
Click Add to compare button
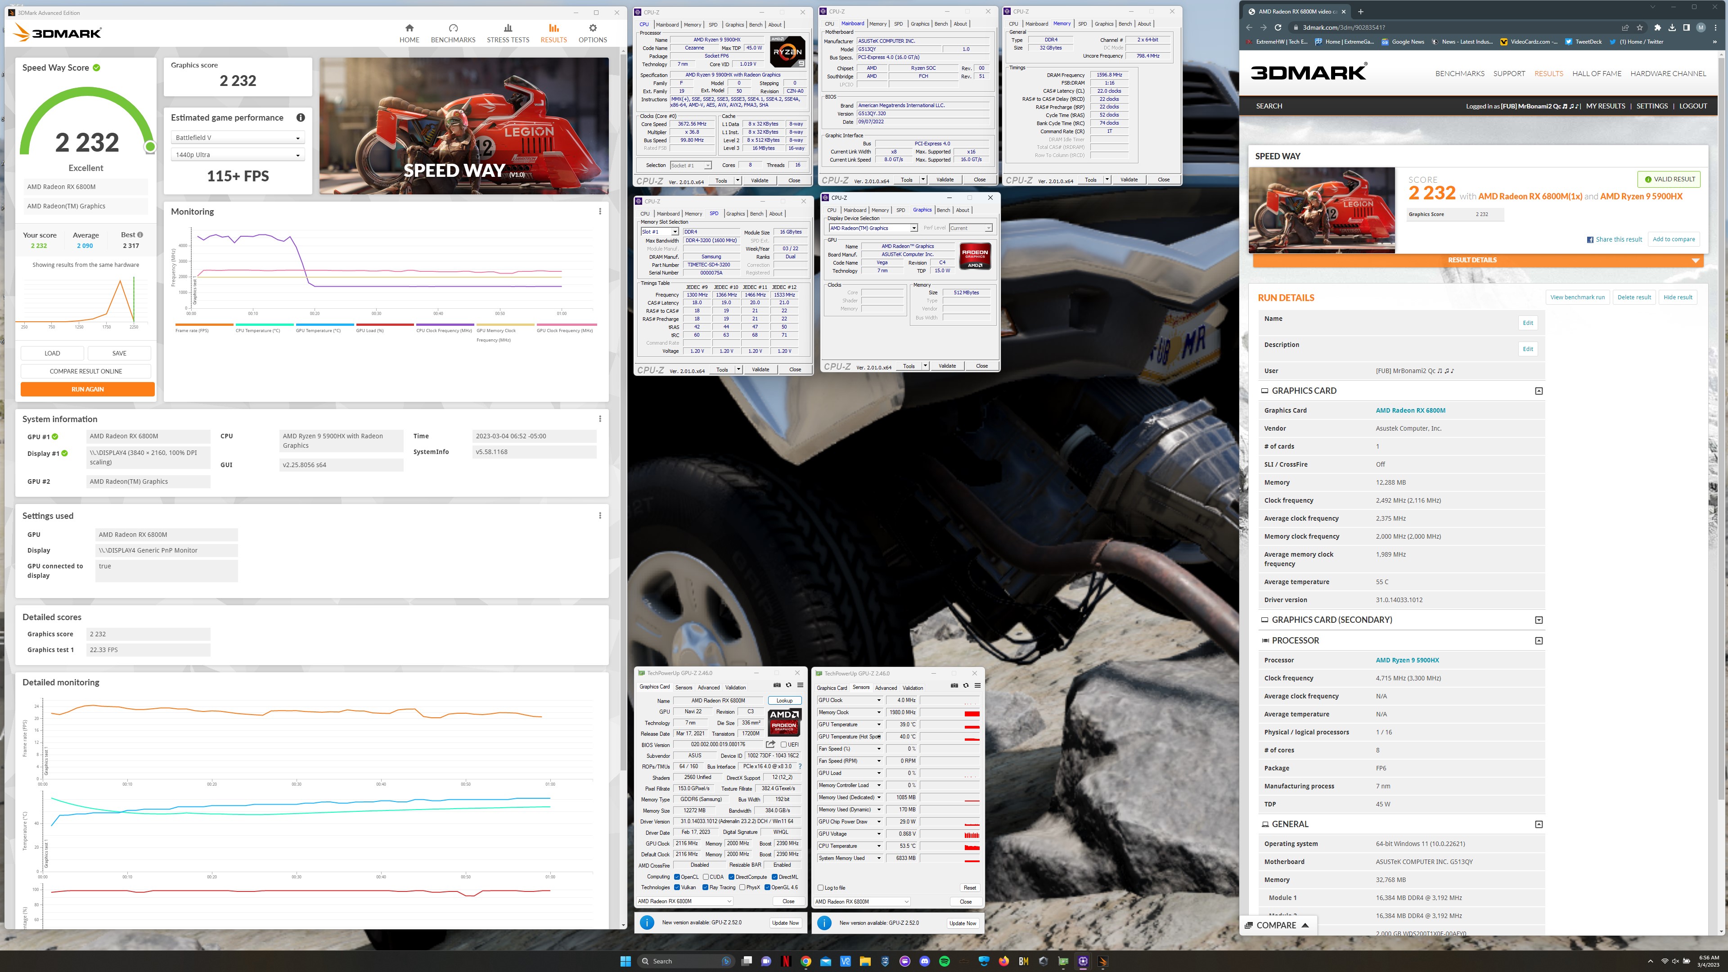[1673, 239]
